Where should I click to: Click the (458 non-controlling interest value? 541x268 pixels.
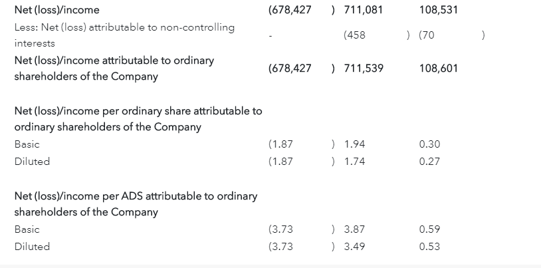(x=355, y=35)
